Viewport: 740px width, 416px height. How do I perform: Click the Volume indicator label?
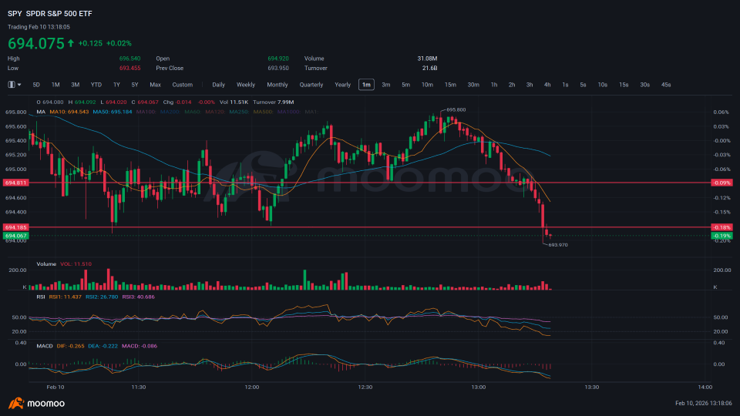[46, 264]
